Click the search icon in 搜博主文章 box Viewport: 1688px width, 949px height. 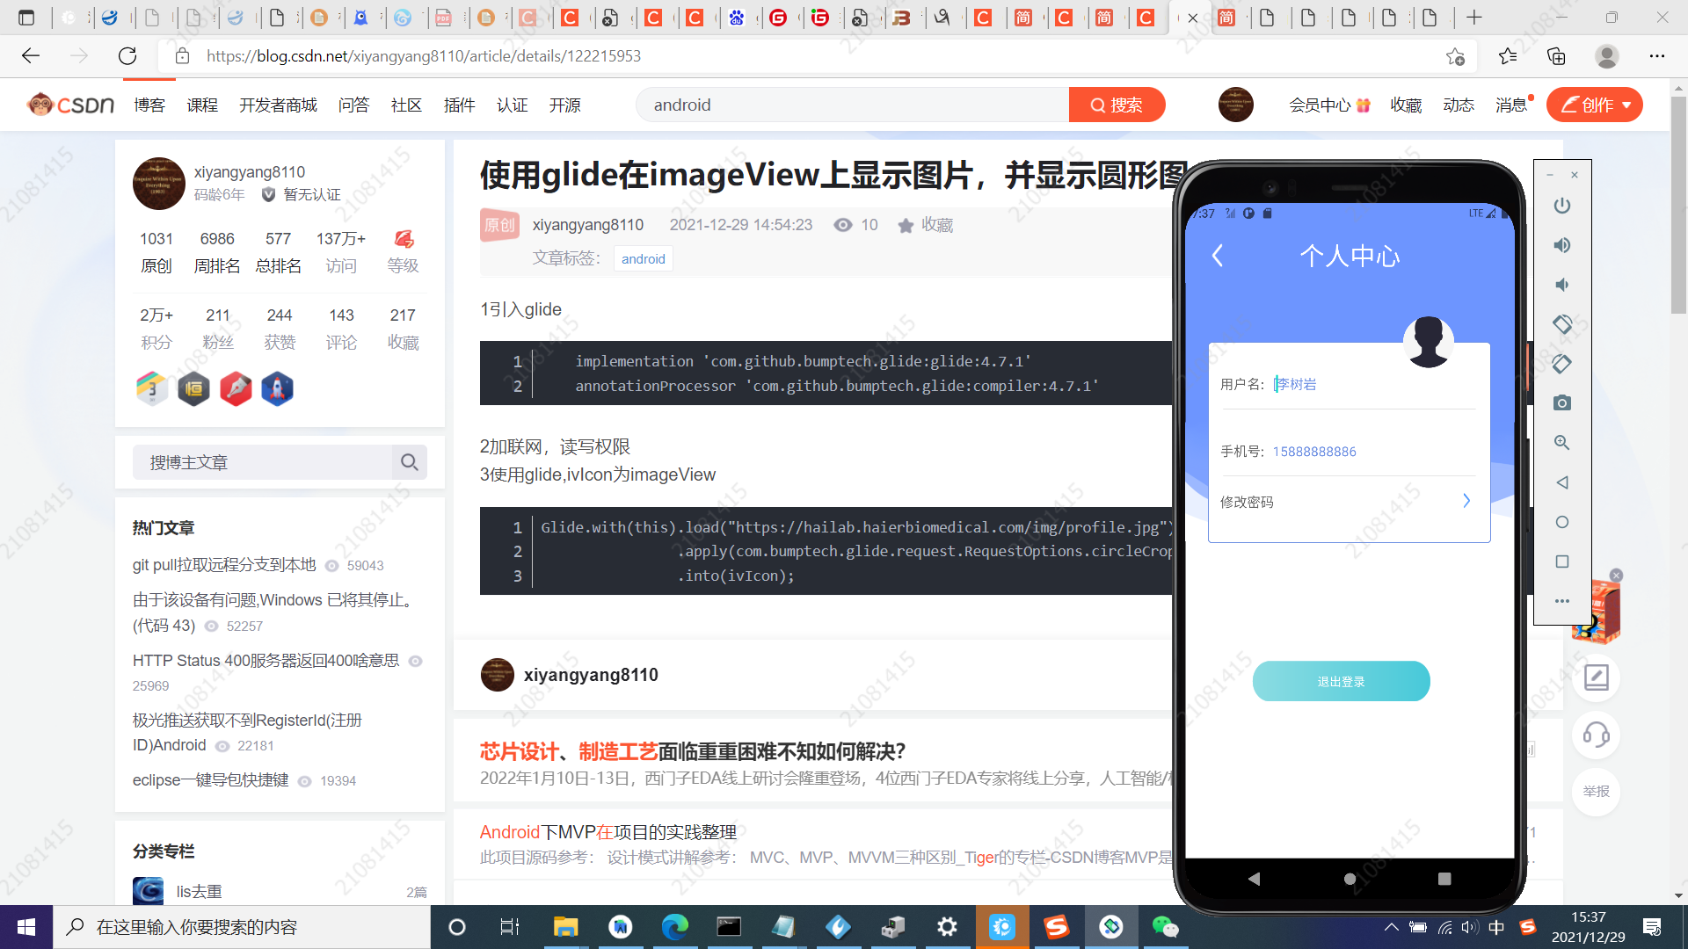click(409, 462)
